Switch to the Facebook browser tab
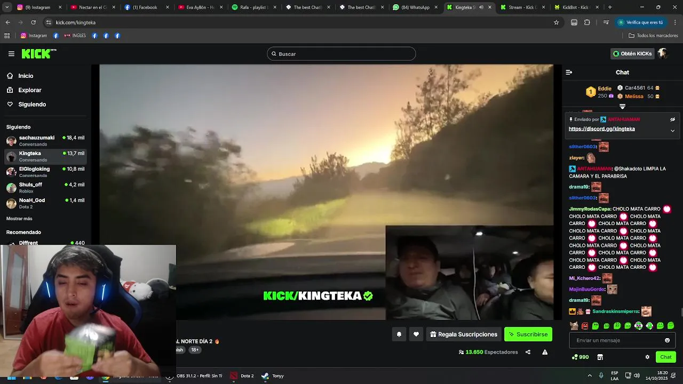The width and height of the screenshot is (683, 384). click(x=146, y=7)
